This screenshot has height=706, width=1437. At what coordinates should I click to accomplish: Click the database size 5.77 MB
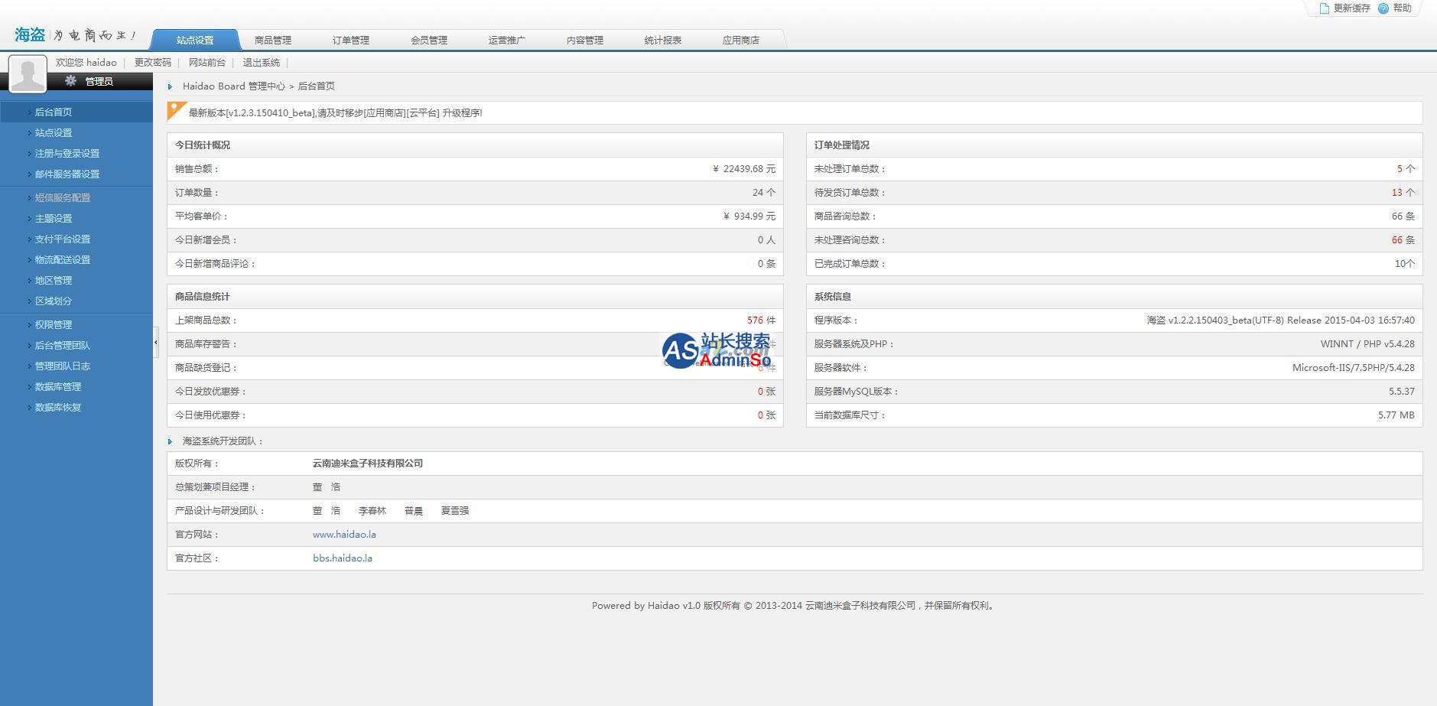[1396, 415]
